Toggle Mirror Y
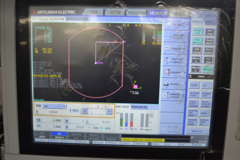 pos(196,69)
